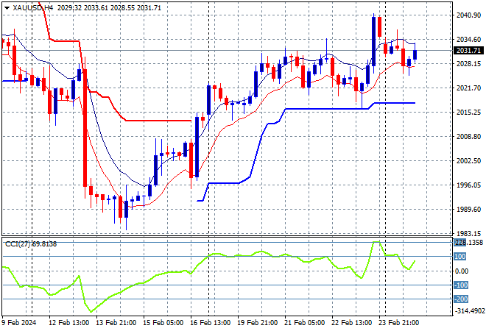Select the 16 Feb 13:00 time axis label
Image resolution: width=486 pixels, height=331 pixels.
point(210,323)
